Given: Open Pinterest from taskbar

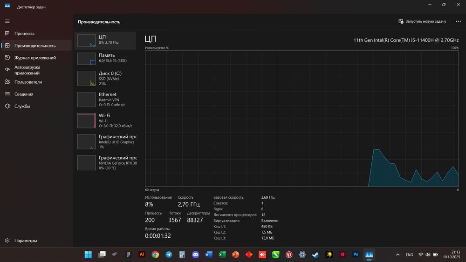Looking at the screenshot, I should click(289, 255).
